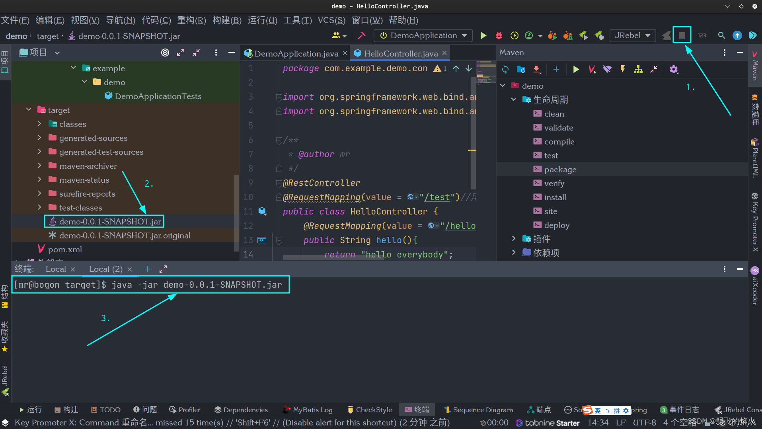The image size is (762, 429).
Task: Open DemoApplication run configuration dropdown
Action: coord(423,35)
